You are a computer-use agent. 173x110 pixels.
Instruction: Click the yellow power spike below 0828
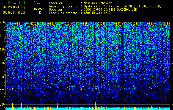coord(132,107)
